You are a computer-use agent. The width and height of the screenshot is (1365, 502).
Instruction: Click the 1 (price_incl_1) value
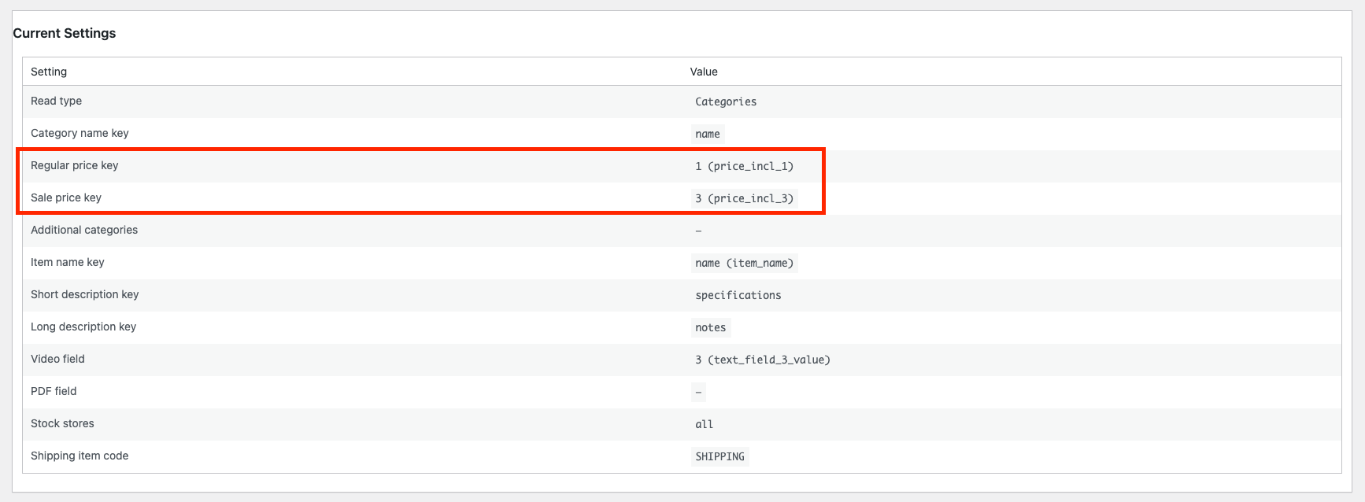744,166
